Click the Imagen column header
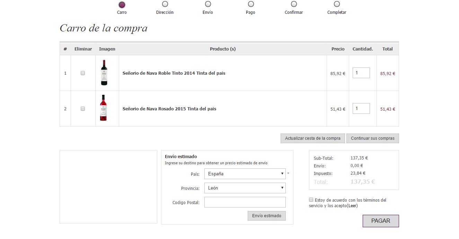Image resolution: width=459 pixels, height=239 pixels. tap(107, 49)
